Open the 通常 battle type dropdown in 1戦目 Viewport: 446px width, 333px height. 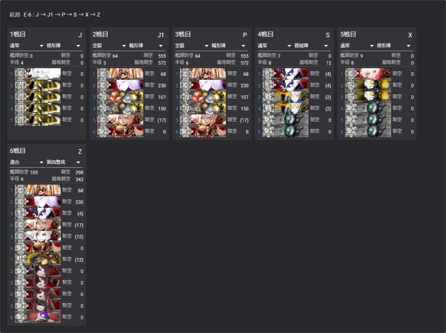[27, 46]
